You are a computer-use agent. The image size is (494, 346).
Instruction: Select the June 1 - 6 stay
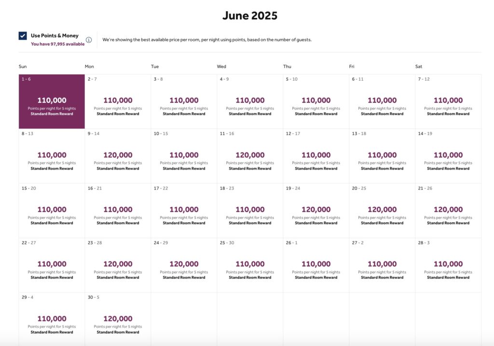(x=52, y=101)
